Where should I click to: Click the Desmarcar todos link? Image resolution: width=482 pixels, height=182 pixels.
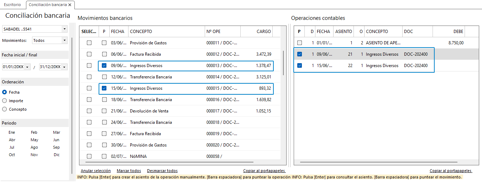[162, 171]
